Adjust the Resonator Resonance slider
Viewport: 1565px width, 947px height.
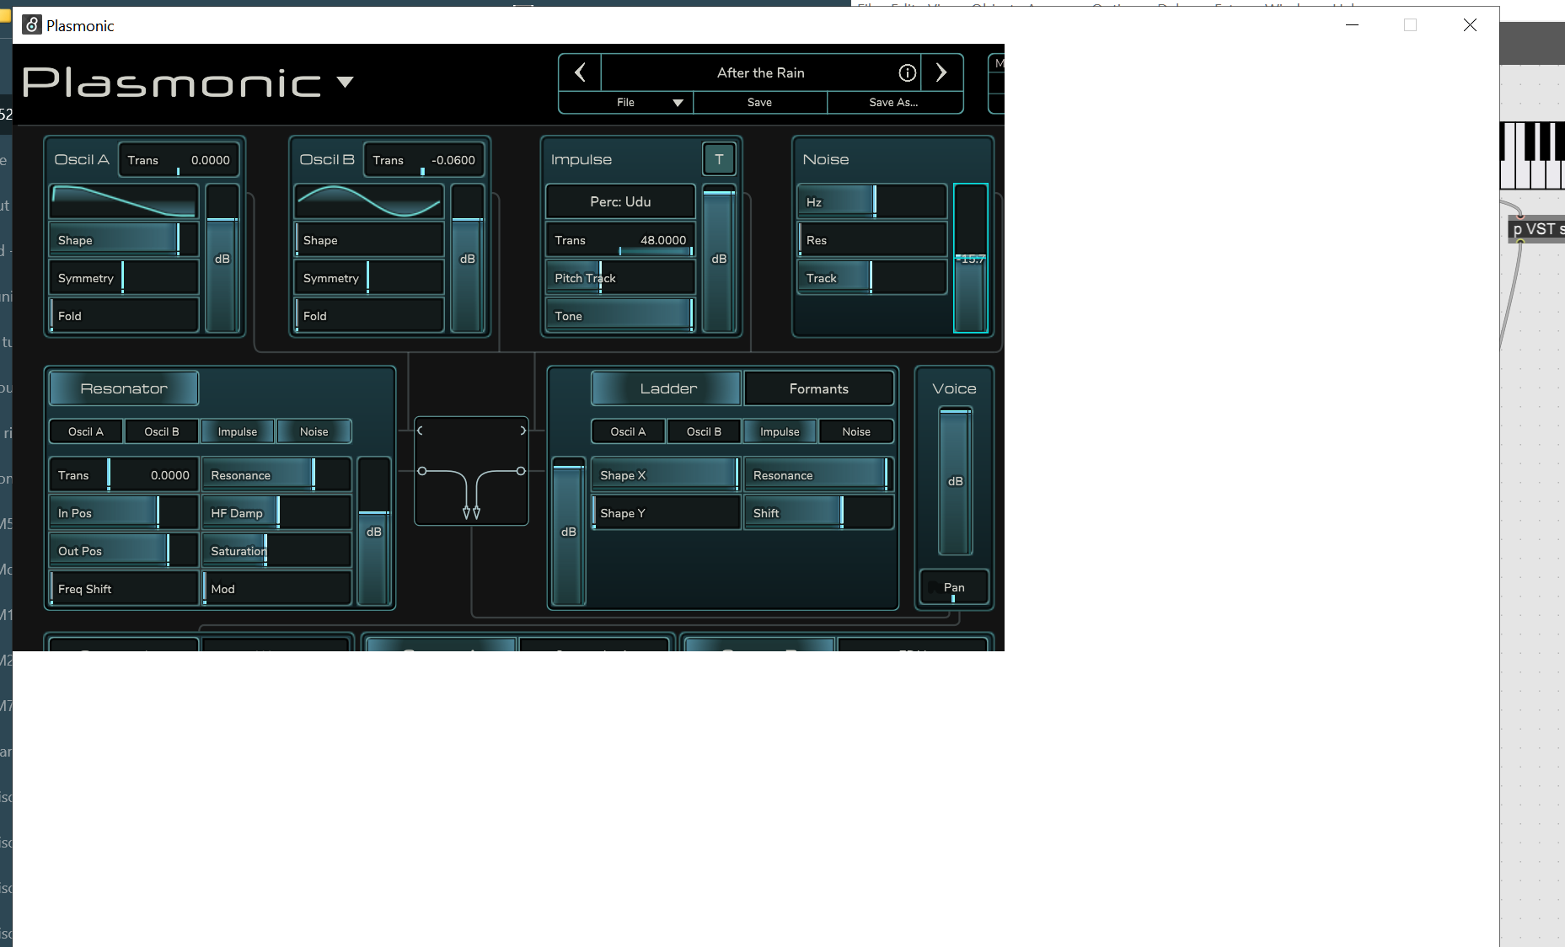point(276,475)
